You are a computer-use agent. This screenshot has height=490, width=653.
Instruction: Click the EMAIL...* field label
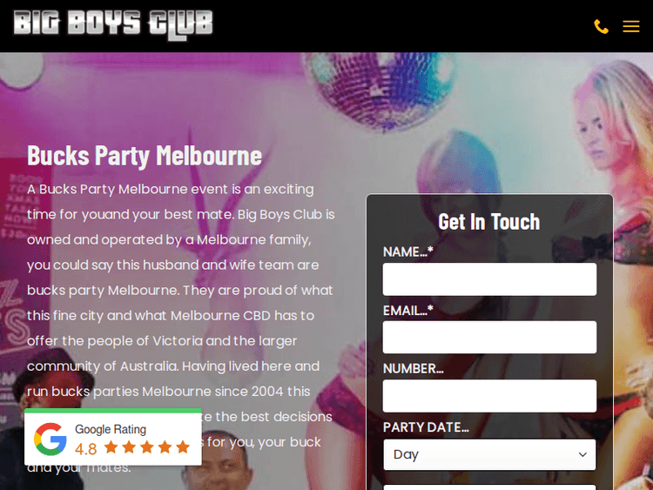[408, 311]
